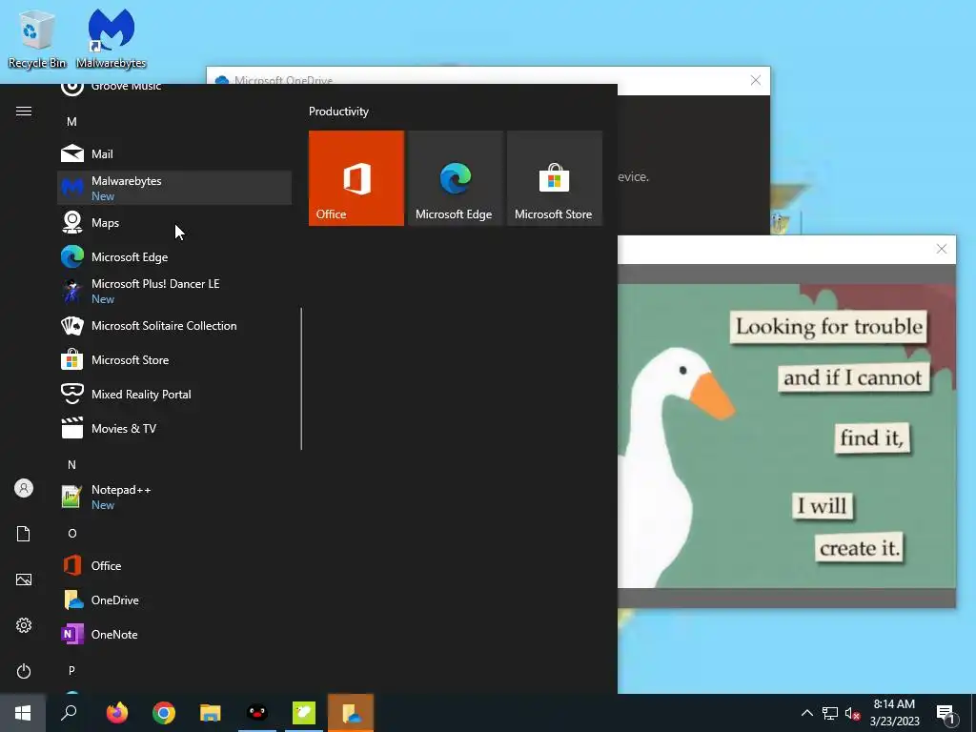976x732 pixels.
Task: Show hidden system tray icons
Action: [x=806, y=713]
